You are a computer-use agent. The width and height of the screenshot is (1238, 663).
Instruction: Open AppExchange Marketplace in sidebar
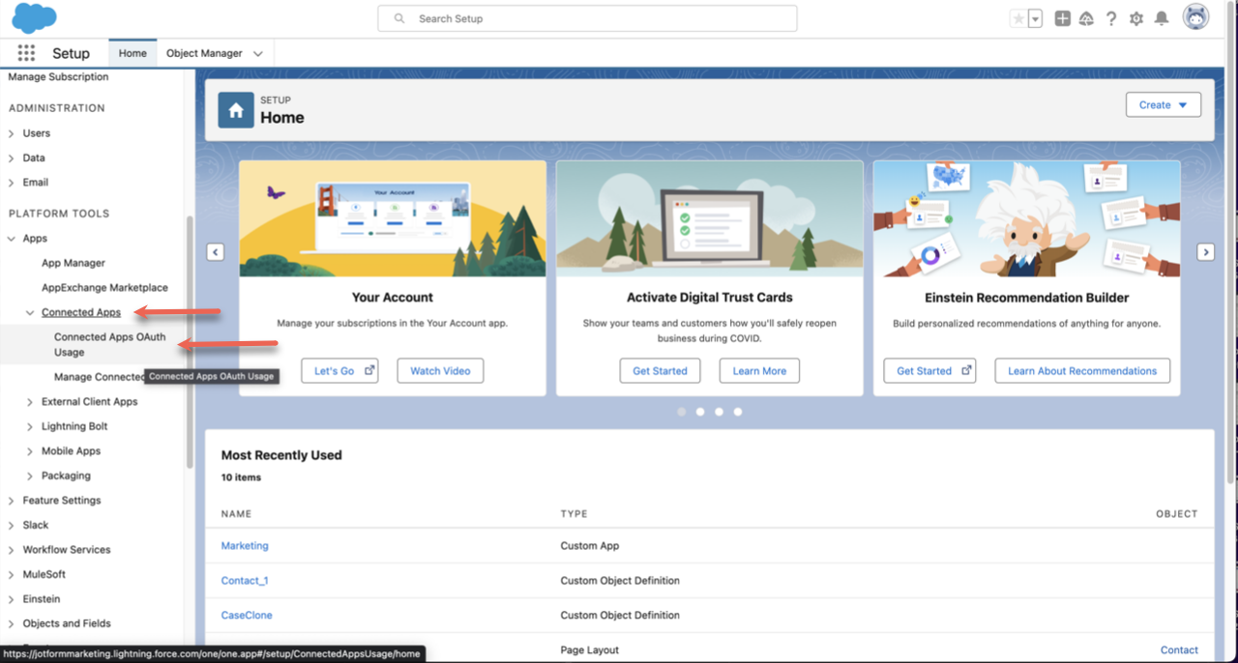[104, 288]
